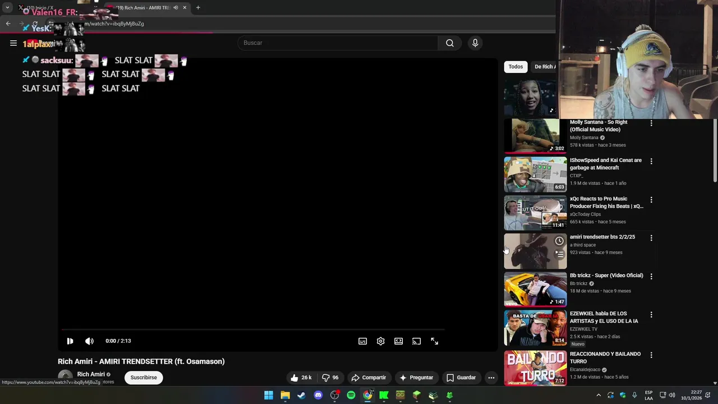The width and height of the screenshot is (718, 404).
Task: Open the taskbar volume control
Action: click(x=672, y=396)
